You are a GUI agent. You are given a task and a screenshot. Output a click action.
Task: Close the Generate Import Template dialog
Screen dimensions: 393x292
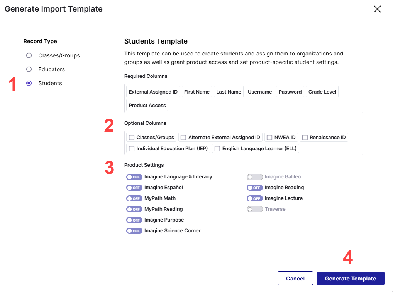tap(377, 9)
